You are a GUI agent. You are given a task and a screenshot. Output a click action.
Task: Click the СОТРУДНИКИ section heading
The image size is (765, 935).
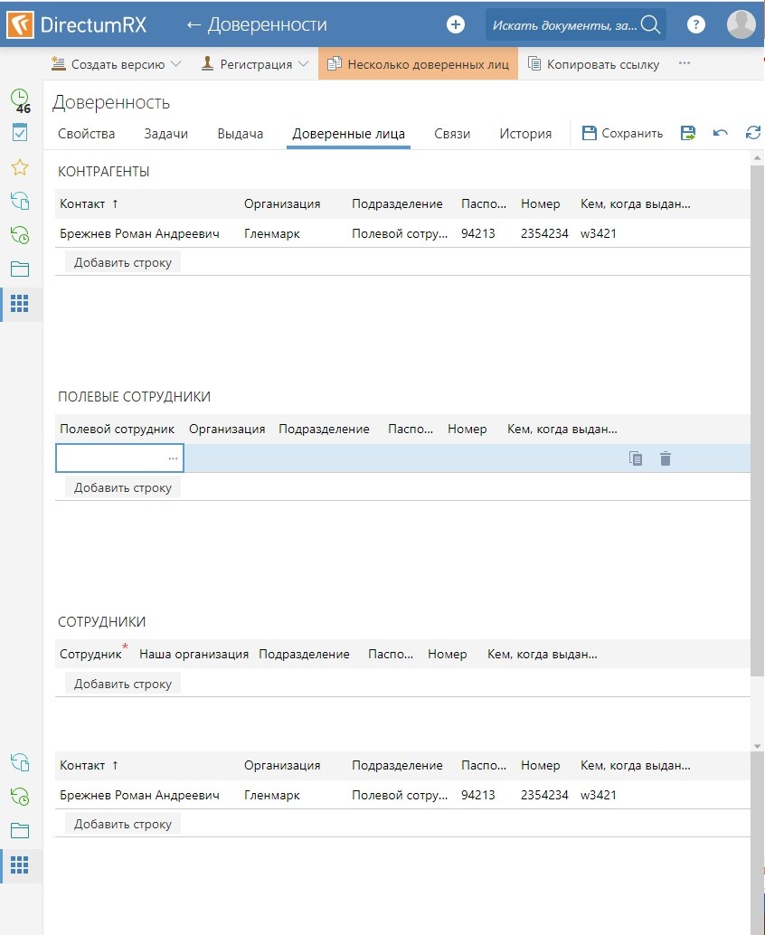102,622
